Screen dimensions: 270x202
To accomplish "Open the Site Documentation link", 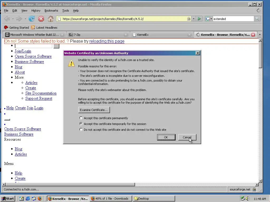I will coord(41,93).
